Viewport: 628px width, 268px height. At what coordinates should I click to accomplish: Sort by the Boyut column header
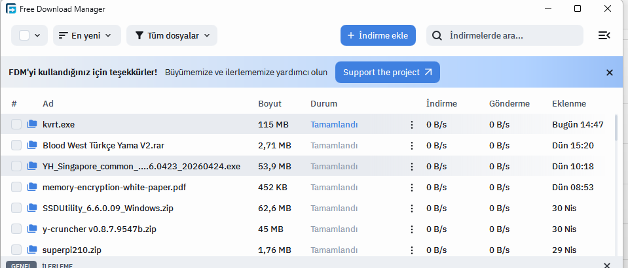pos(270,103)
